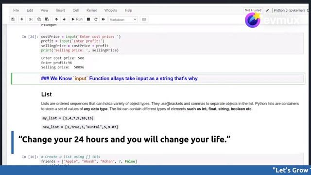Click the pencil edit mode indicator
This screenshot has height=175, width=311.
tap(267, 10)
